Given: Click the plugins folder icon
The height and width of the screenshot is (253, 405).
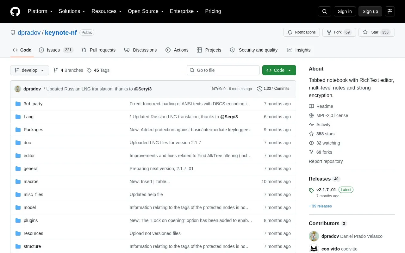Looking at the screenshot, I should [x=18, y=220].
